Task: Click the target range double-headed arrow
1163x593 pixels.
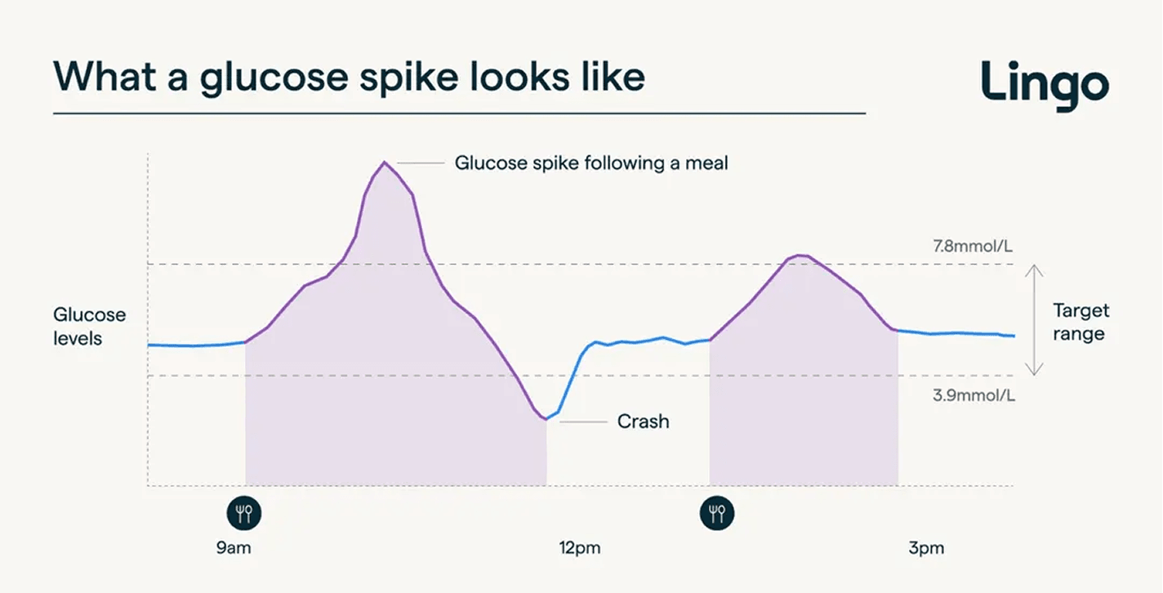Action: (x=1034, y=320)
